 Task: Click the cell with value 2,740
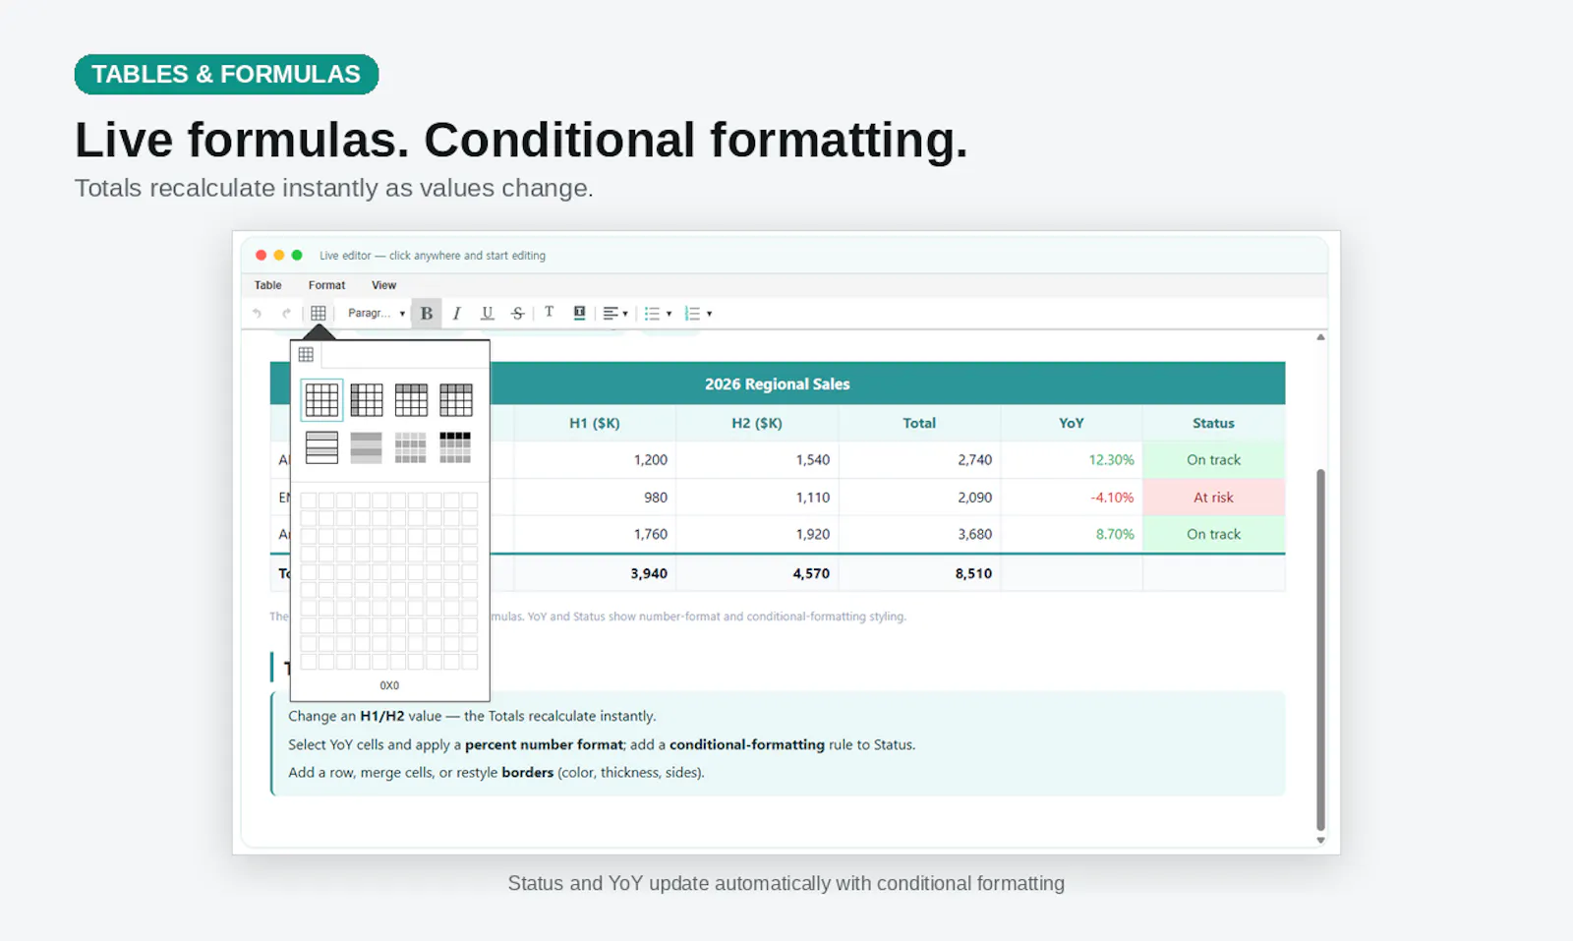click(919, 460)
